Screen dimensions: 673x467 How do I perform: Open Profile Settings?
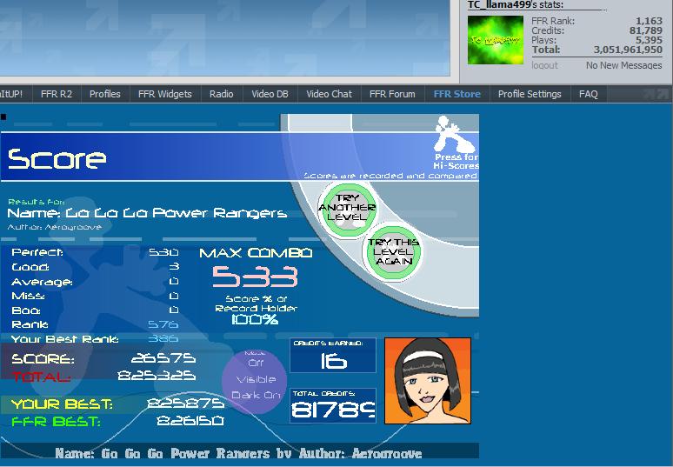(530, 94)
